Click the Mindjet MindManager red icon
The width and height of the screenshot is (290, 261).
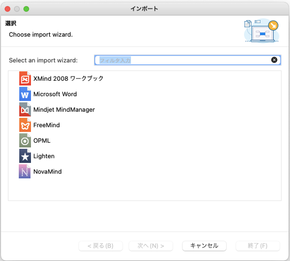coord(25,110)
